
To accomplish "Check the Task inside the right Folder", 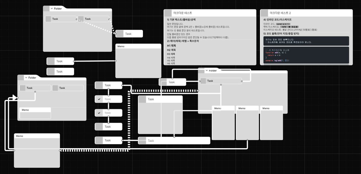I will 203,81.
